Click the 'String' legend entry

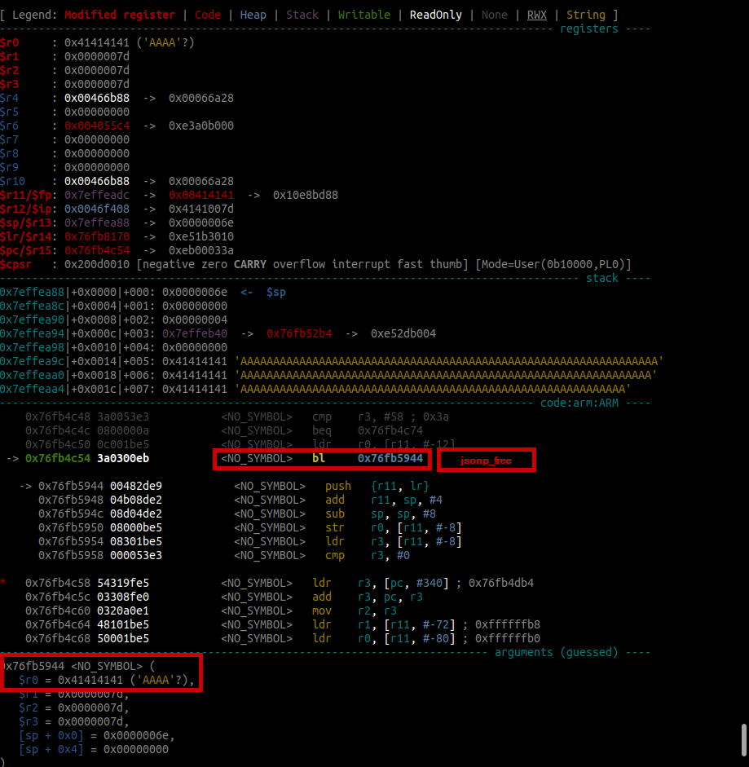[585, 15]
